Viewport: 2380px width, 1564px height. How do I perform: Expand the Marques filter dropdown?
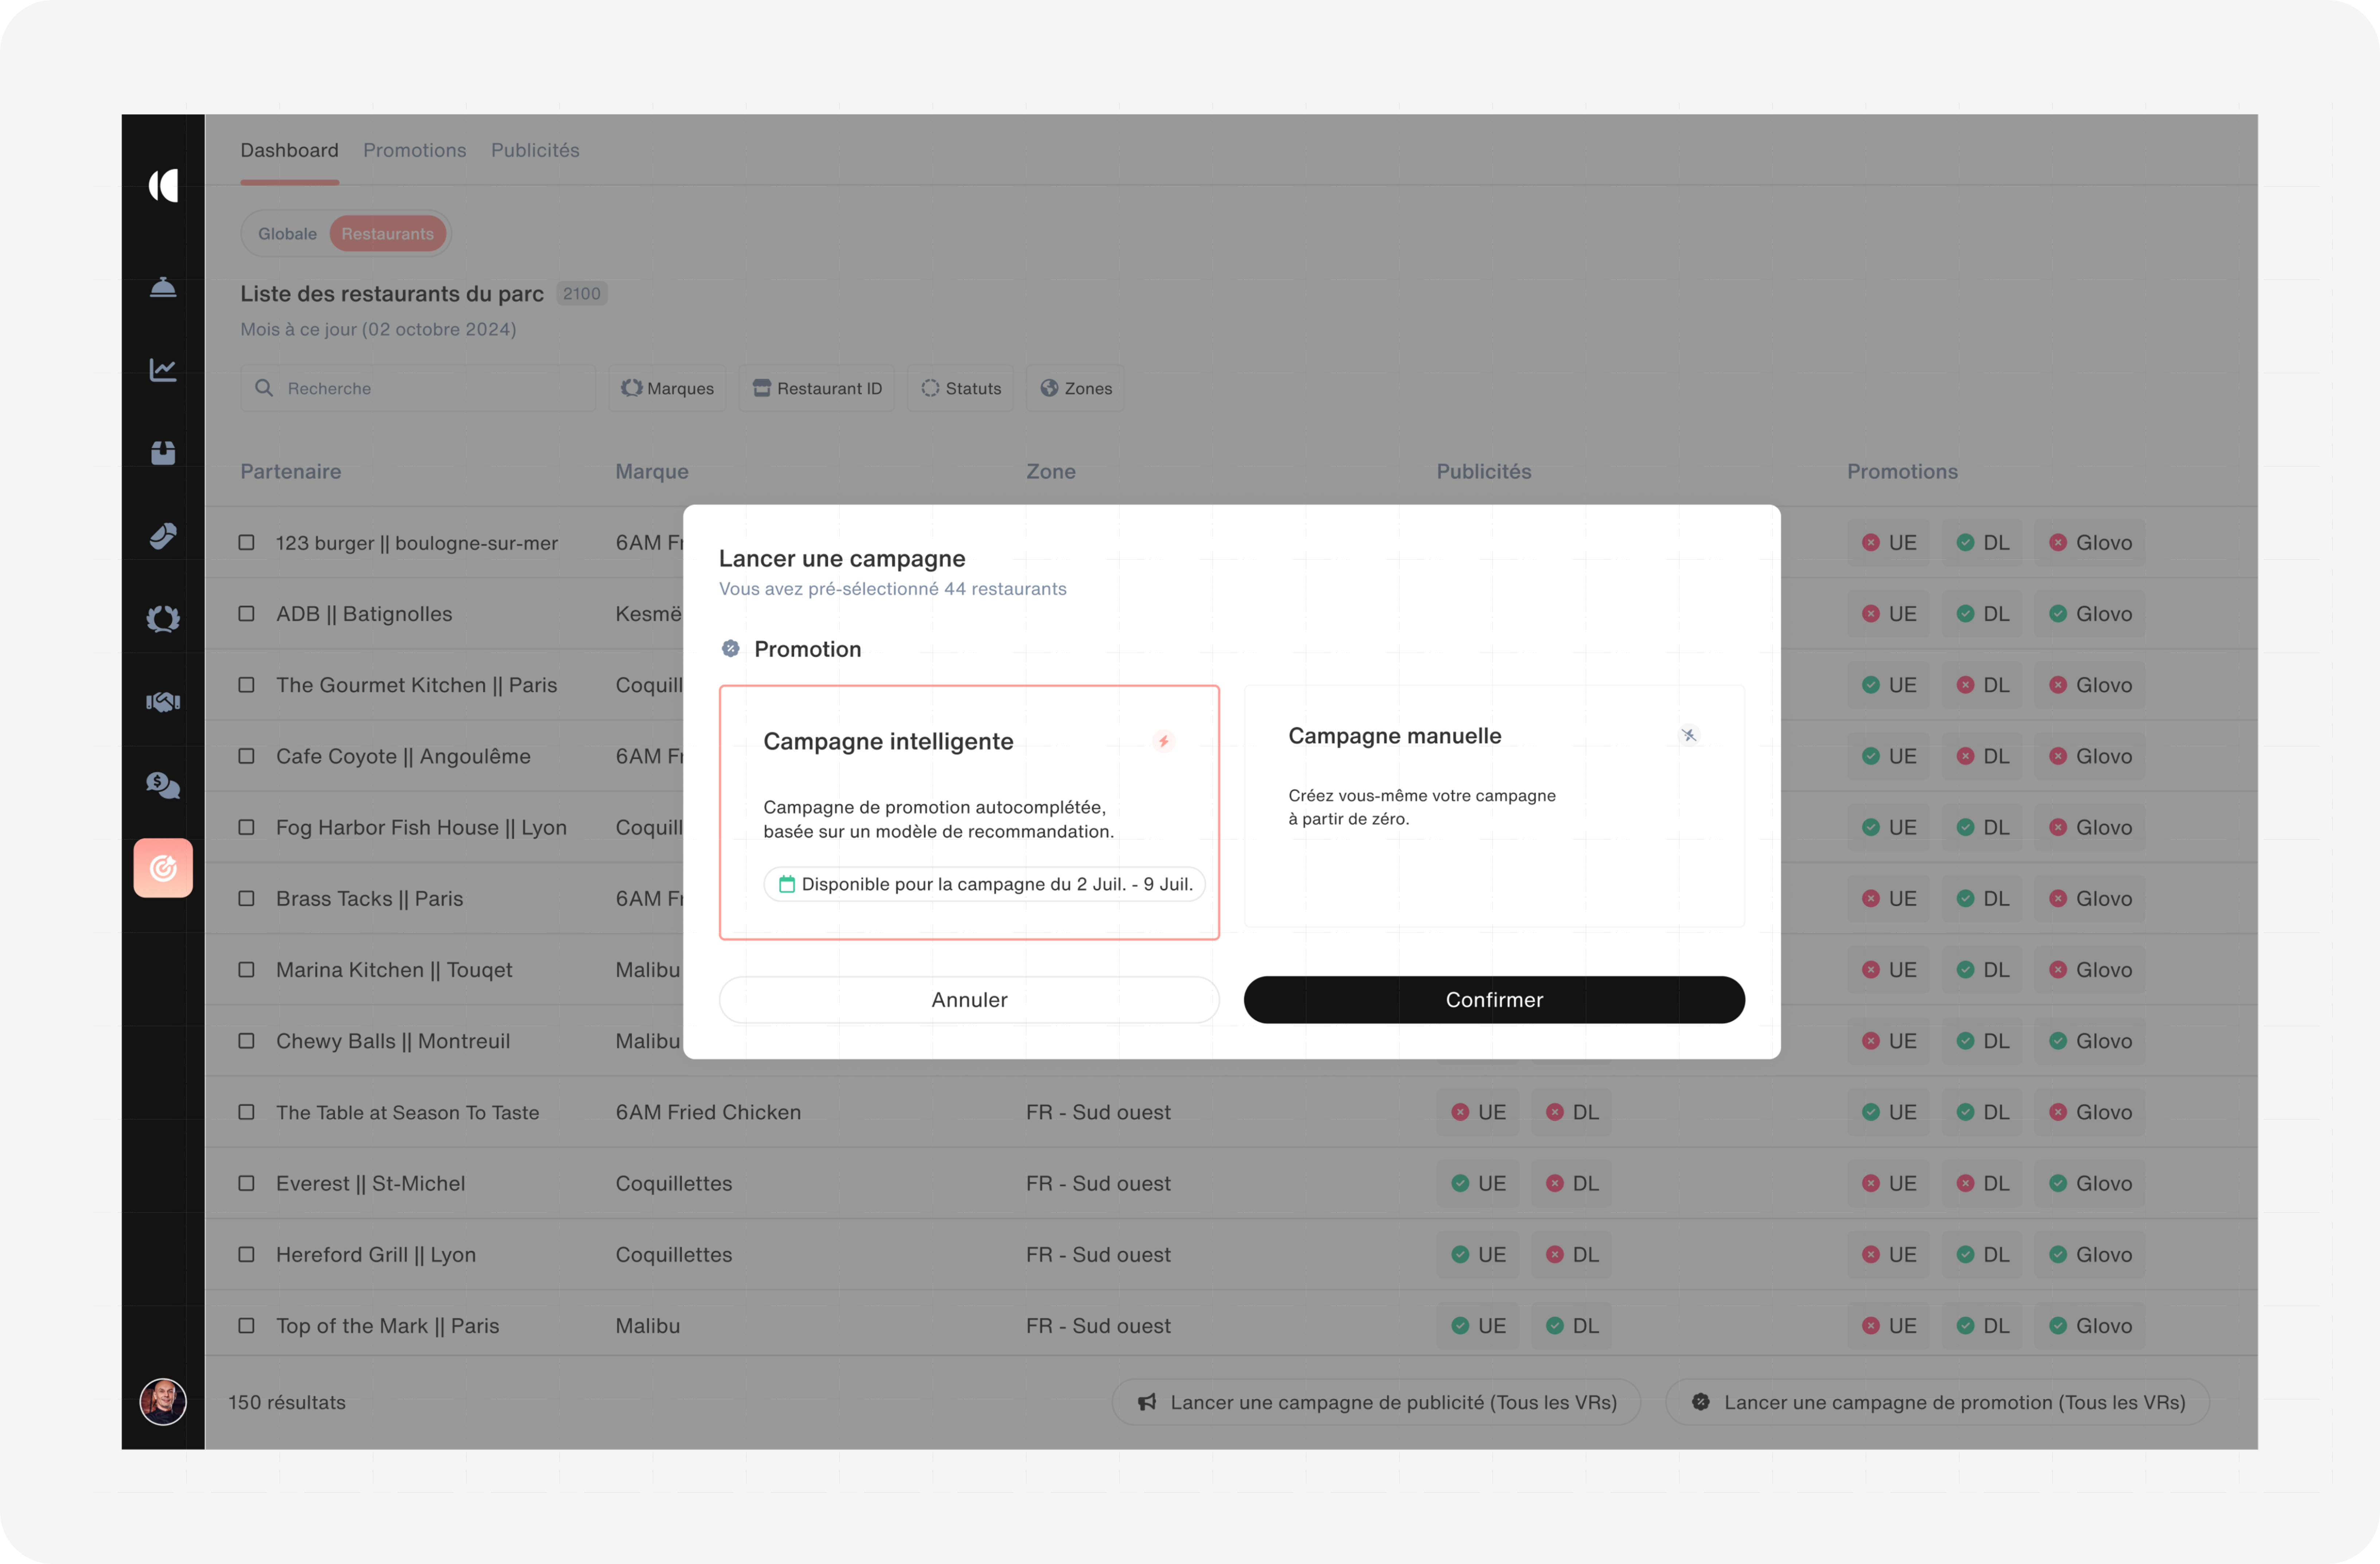(x=667, y=388)
